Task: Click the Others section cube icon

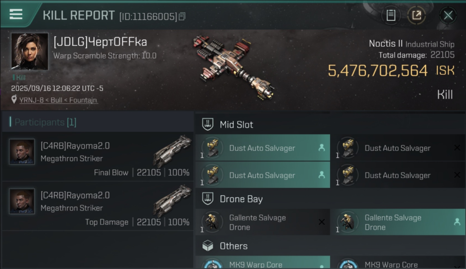Action: pos(208,246)
